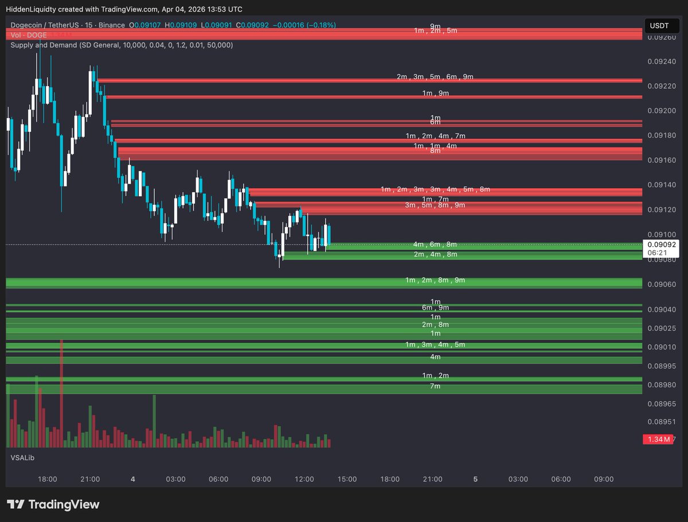Select the long label '1m , 2m , 3m , 3m , 4m , 5m , 8m'

435,189
